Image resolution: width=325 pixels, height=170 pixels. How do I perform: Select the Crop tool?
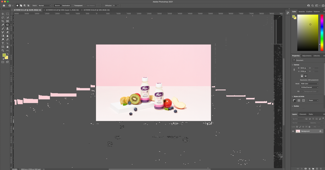[x=3, y=21]
